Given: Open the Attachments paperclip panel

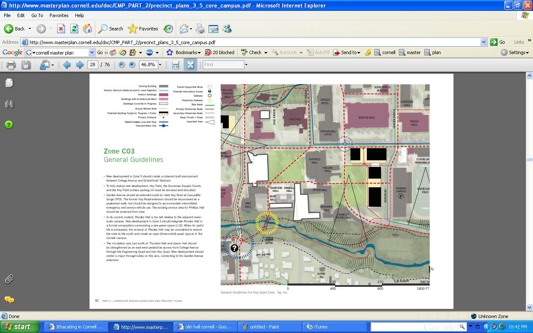Looking at the screenshot, I should (9, 279).
